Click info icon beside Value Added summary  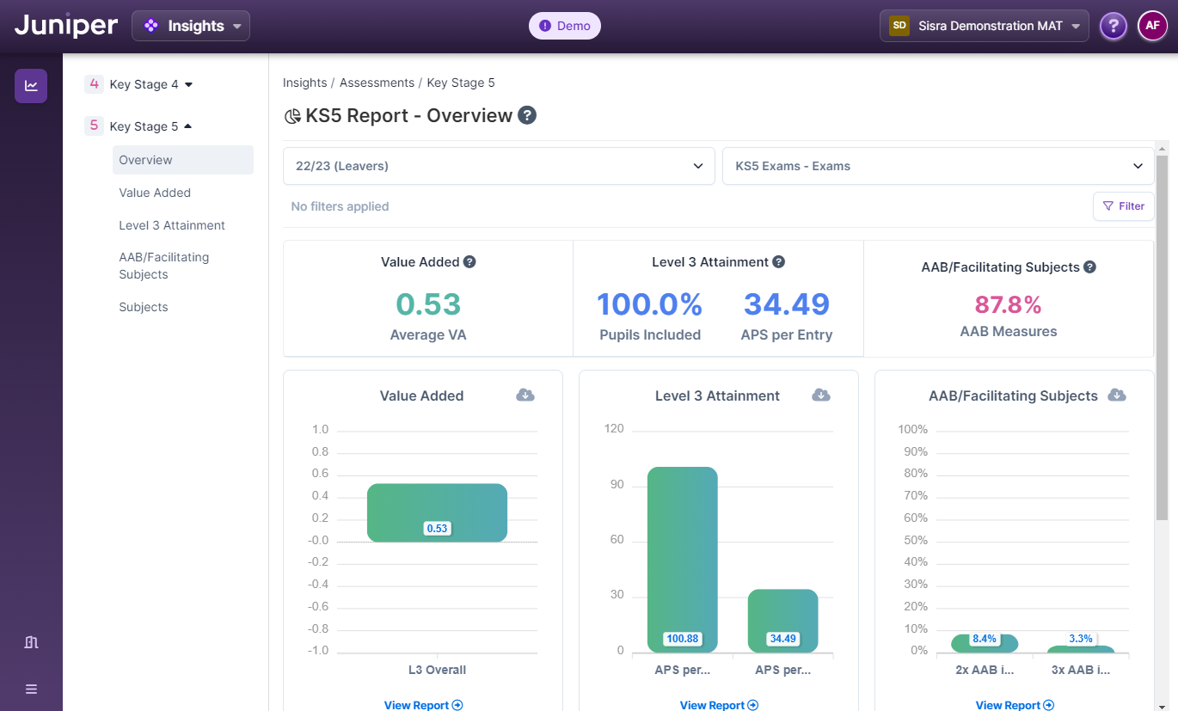tap(469, 262)
